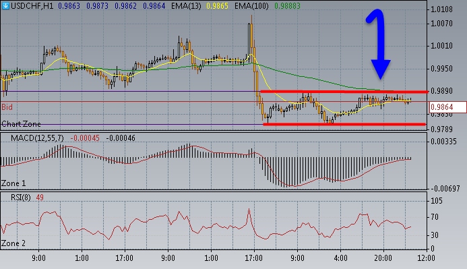Click the red MACD value -0.00045

coord(85,138)
